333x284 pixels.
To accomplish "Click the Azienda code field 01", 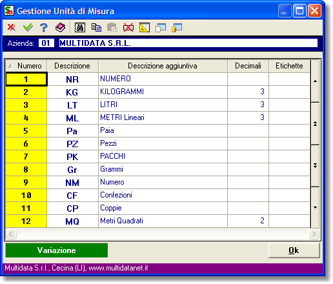I will tap(46, 43).
